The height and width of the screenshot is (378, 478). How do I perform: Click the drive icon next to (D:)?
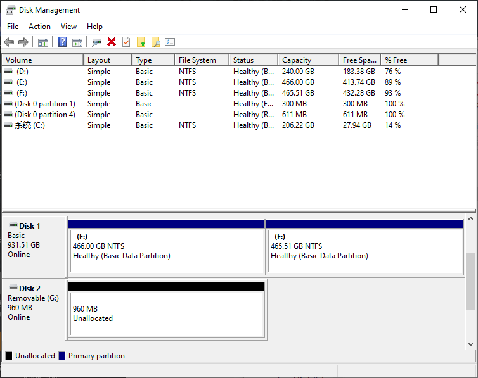click(x=8, y=71)
